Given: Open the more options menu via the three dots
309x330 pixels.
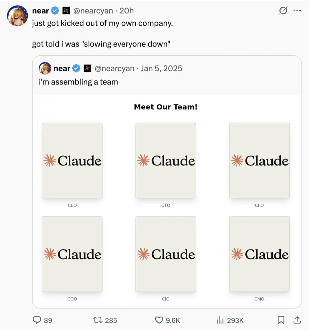Looking at the screenshot, I should (297, 11).
